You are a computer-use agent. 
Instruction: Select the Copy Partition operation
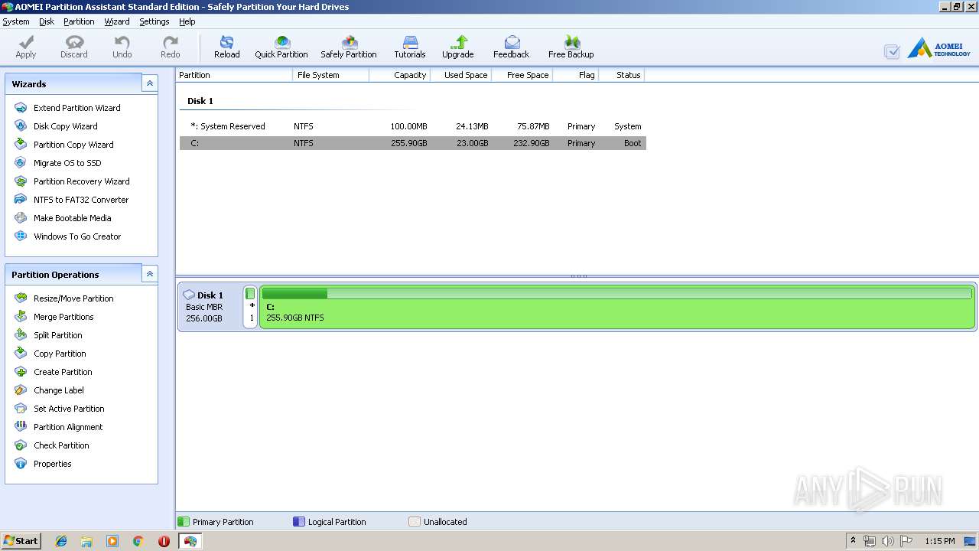pos(60,354)
